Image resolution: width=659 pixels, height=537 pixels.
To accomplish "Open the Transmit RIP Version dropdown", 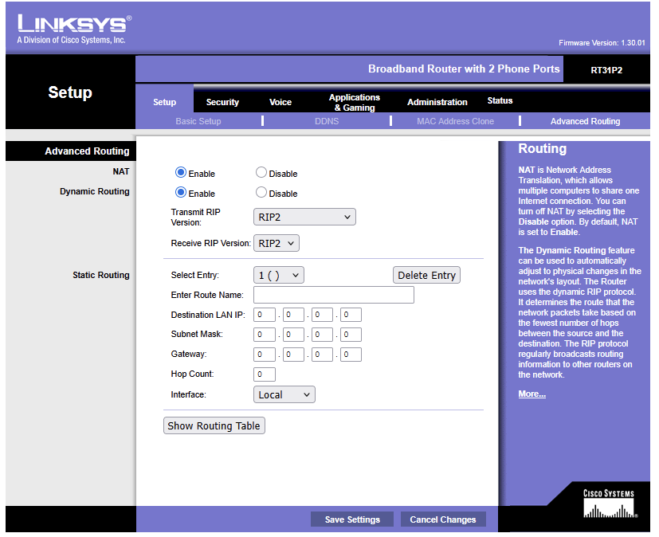I will click(x=304, y=217).
